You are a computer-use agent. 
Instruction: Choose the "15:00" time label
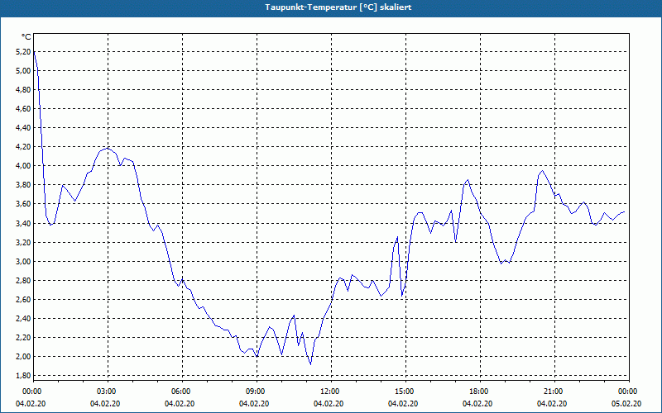[404, 392]
